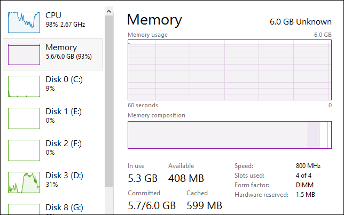
Task: Click the Disk 0 (C:) label
Action: [x=64, y=79]
